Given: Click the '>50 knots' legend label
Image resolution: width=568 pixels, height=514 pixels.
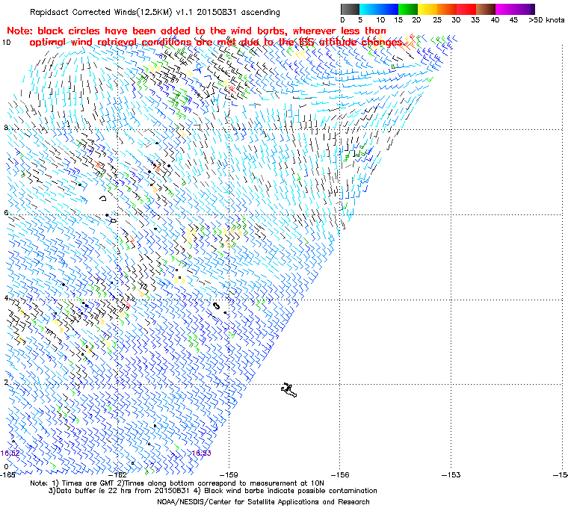Looking at the screenshot, I should pos(546,20).
